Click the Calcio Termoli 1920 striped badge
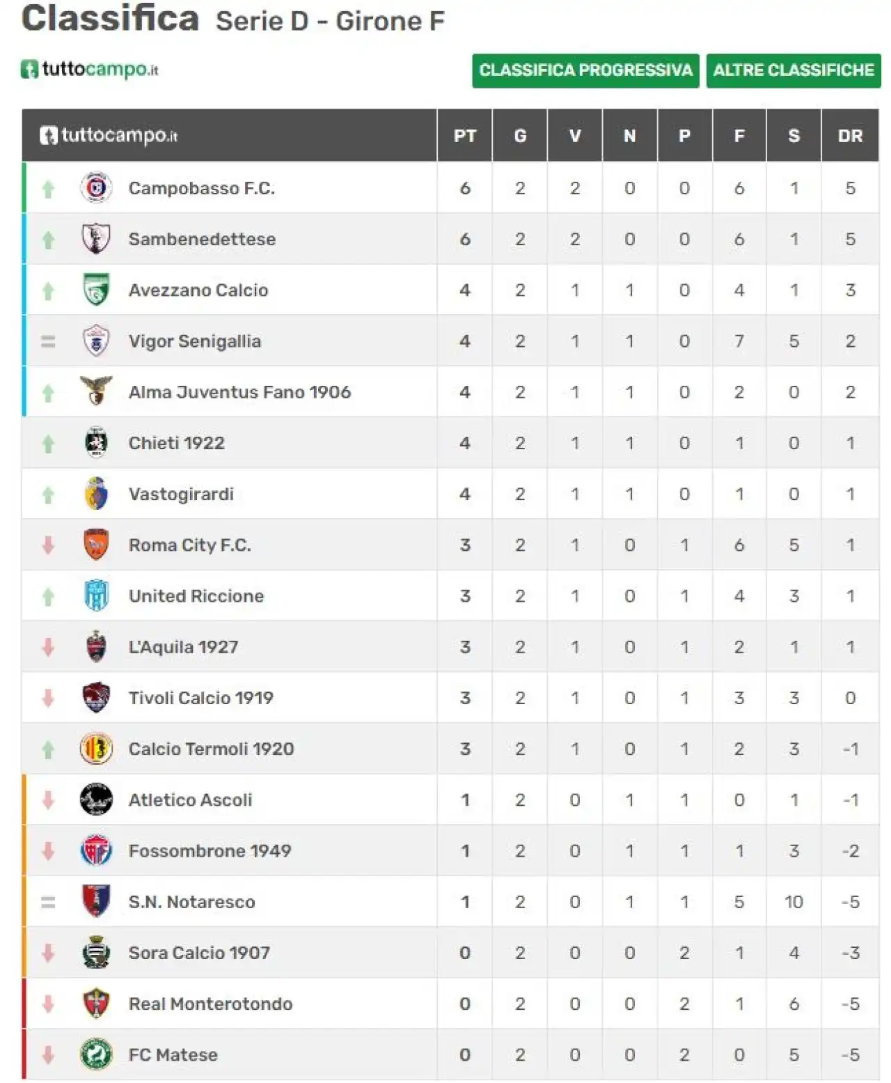891x1083 pixels. [96, 749]
